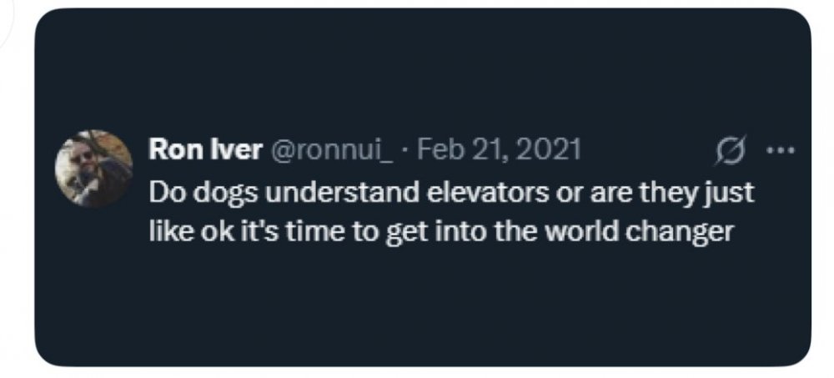Click empty dark area below the tweet text
834x378 pixels.
(x=417, y=309)
